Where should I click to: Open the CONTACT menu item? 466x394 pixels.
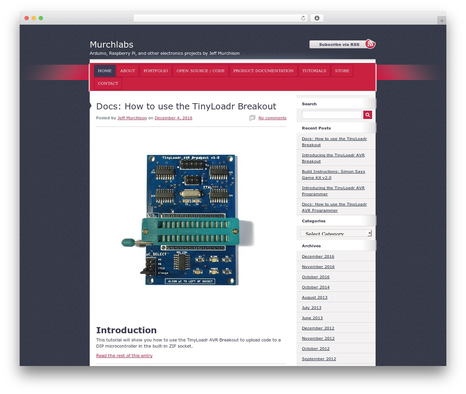(x=108, y=84)
